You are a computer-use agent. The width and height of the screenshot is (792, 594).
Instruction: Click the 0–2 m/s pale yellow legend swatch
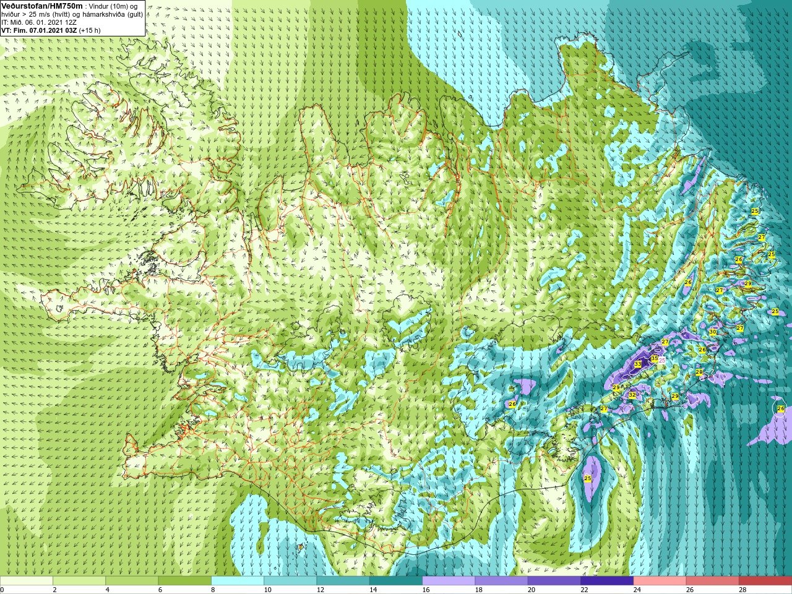[27, 581]
